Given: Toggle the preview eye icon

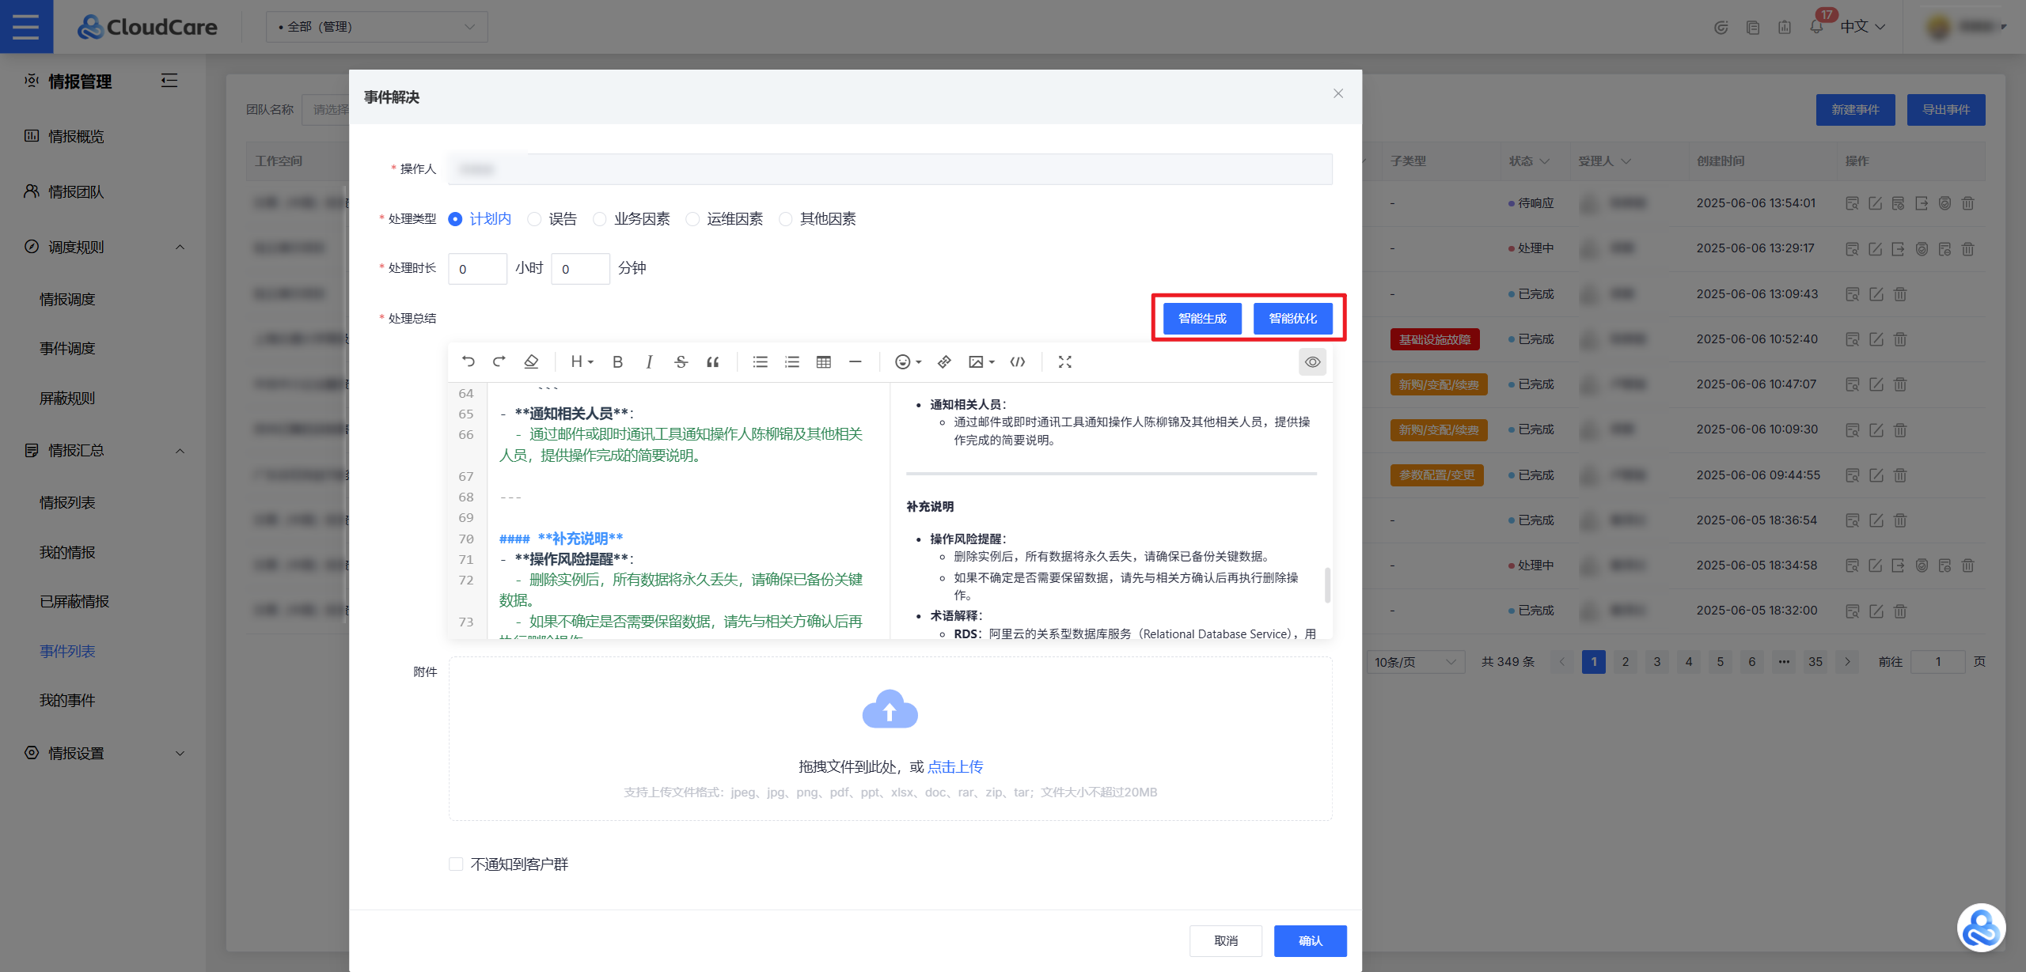Looking at the screenshot, I should [x=1312, y=361].
